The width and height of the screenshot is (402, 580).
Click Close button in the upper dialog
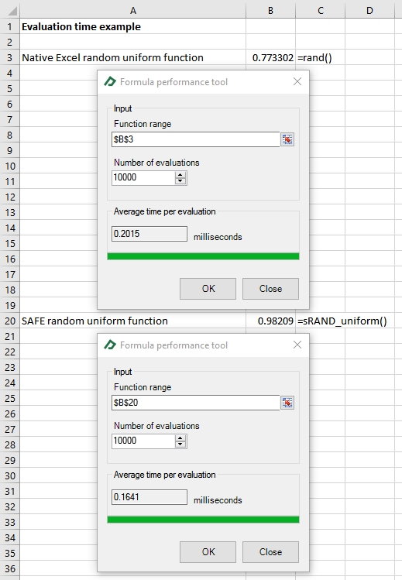pos(271,289)
